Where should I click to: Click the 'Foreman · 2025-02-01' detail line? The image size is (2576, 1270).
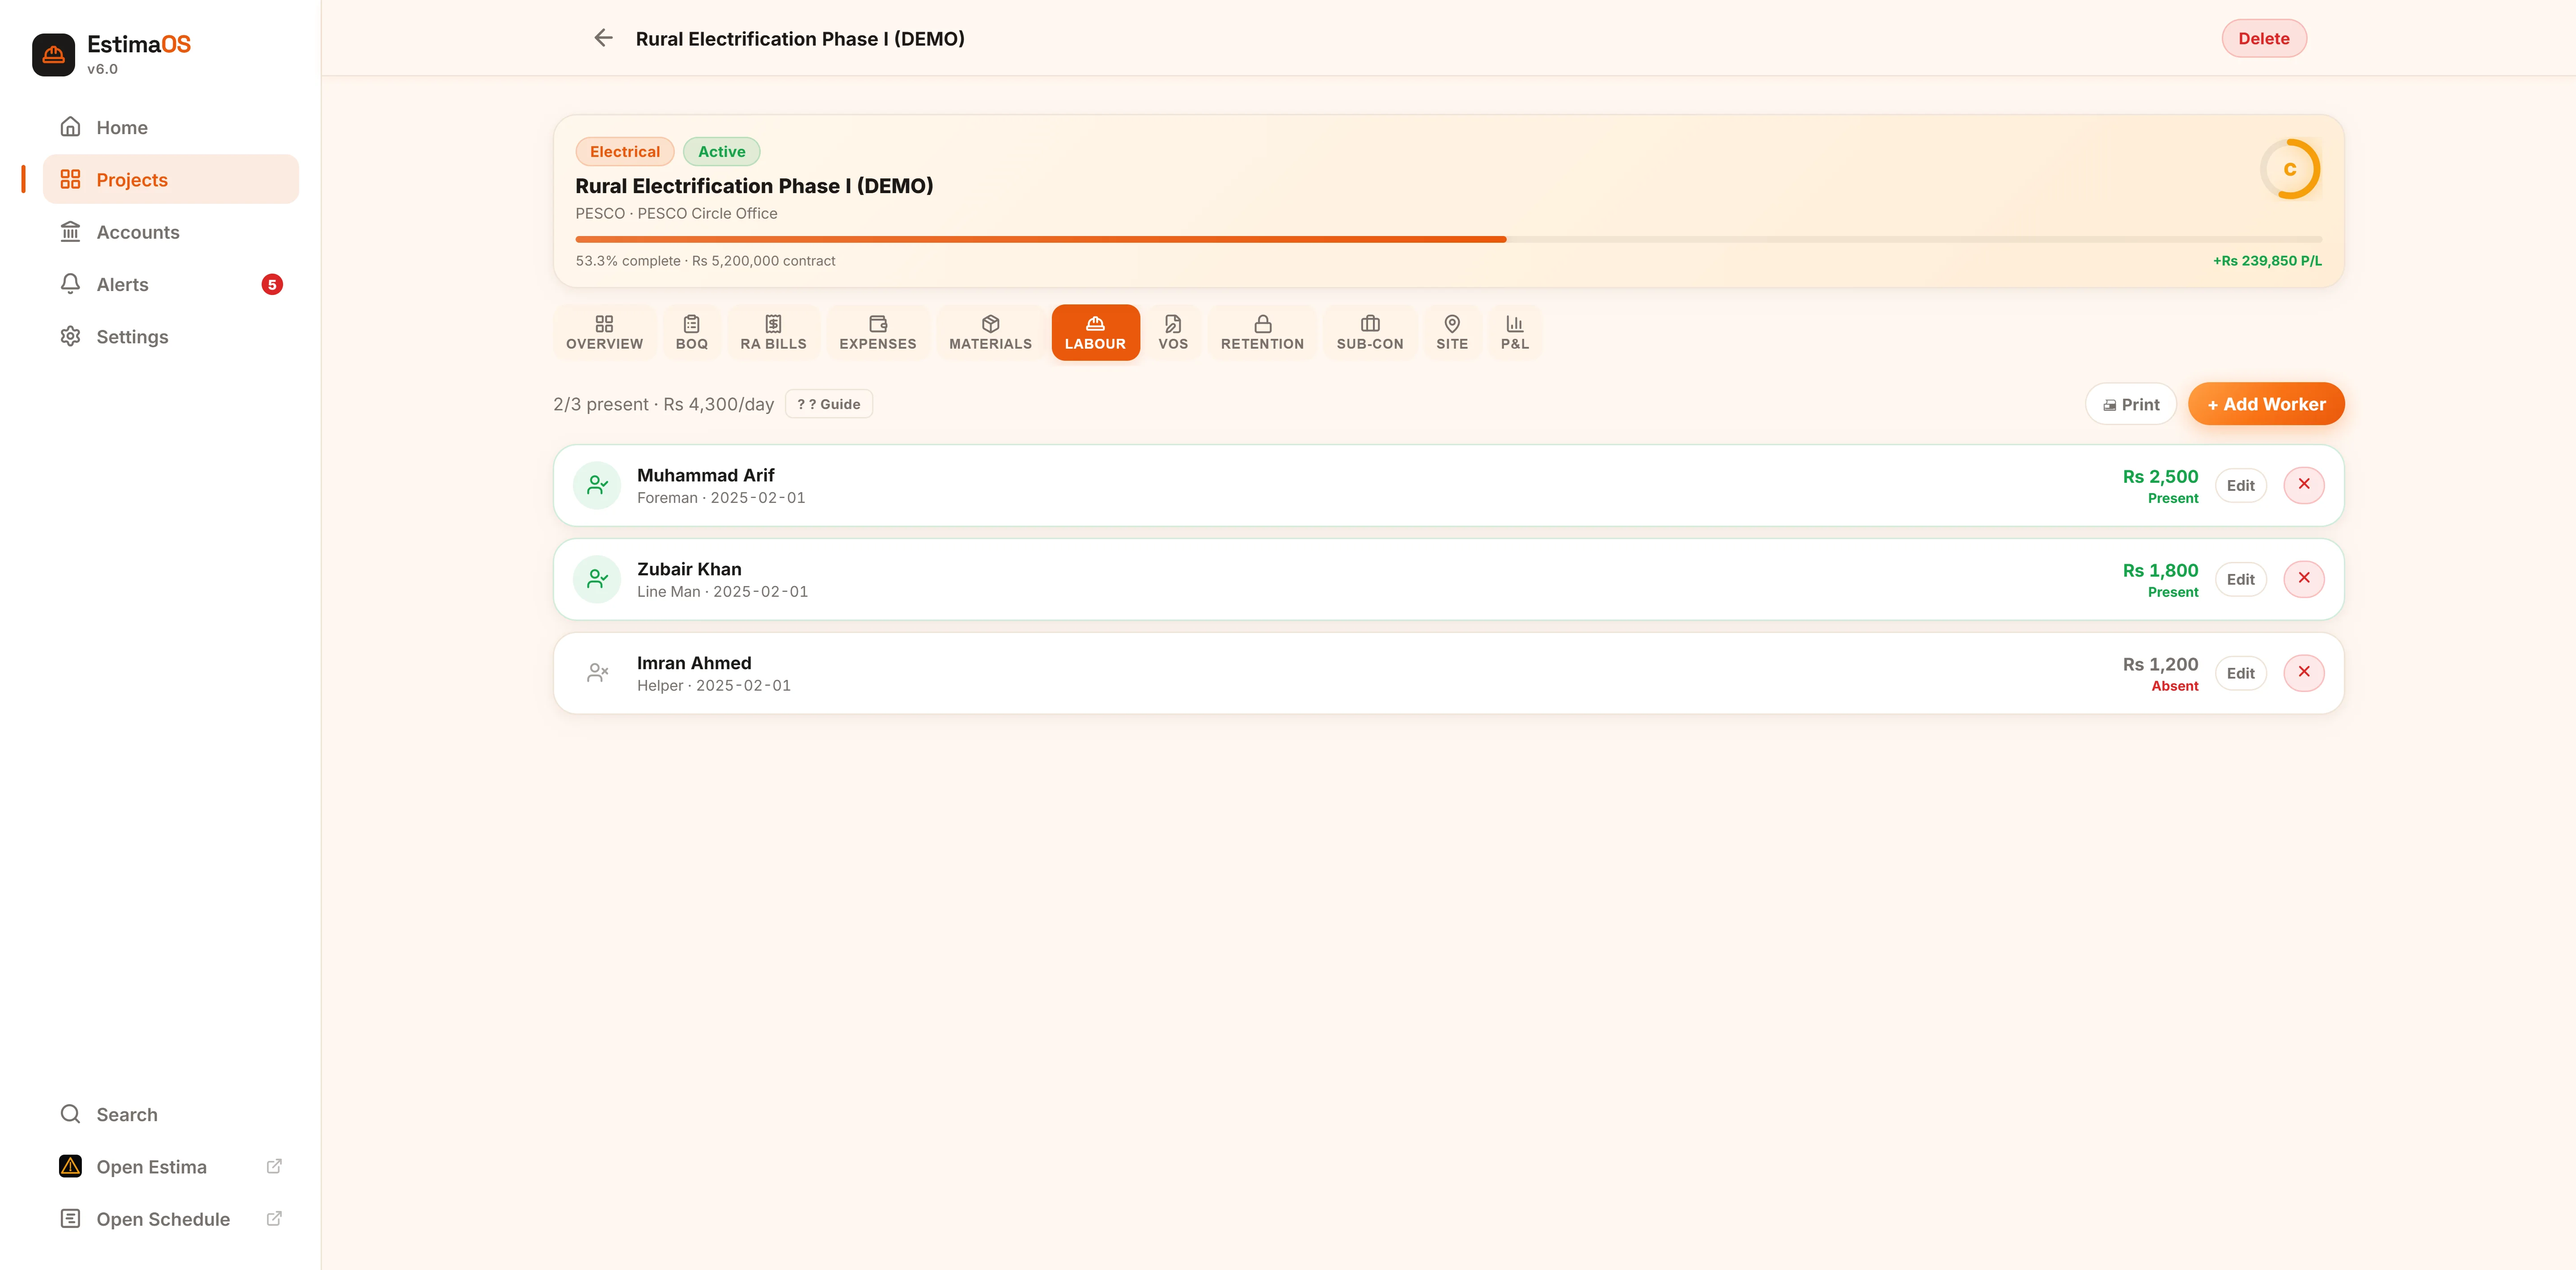pos(721,498)
